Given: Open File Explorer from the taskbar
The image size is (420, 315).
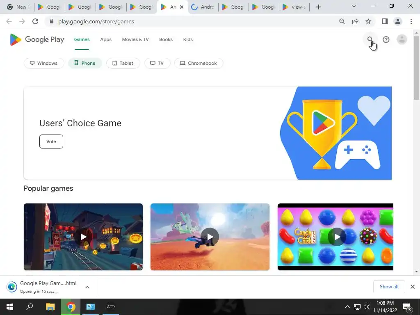Looking at the screenshot, I should click(x=50, y=307).
